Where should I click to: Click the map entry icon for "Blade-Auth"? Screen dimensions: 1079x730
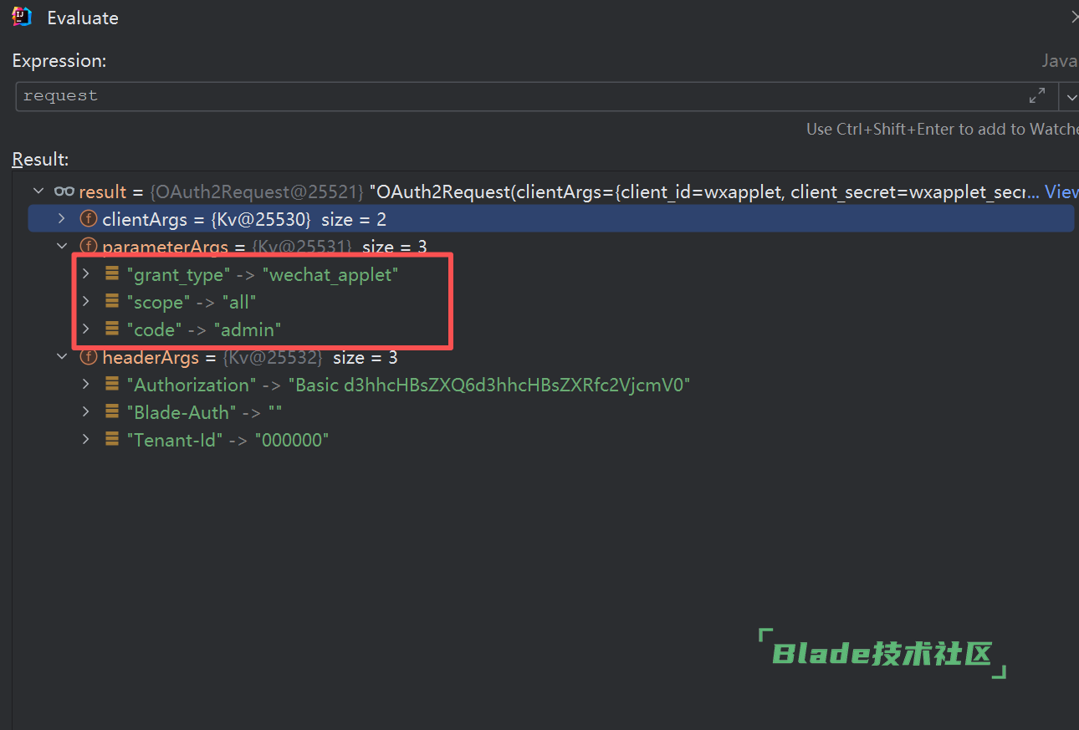pos(111,412)
